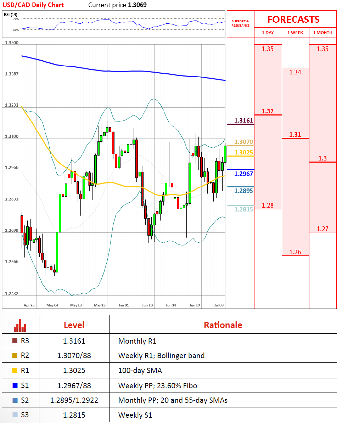Screen dimensions: 342x423
Task: Select the 1 MONTH forecast column header
Action: pos(323,33)
